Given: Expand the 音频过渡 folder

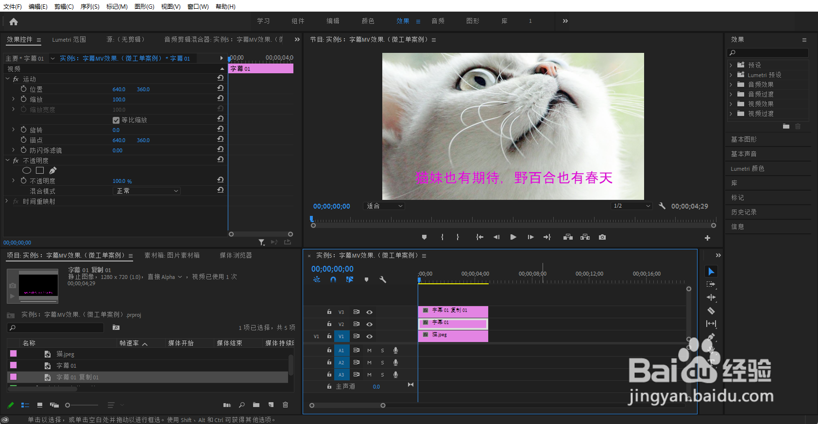Looking at the screenshot, I should coord(731,94).
